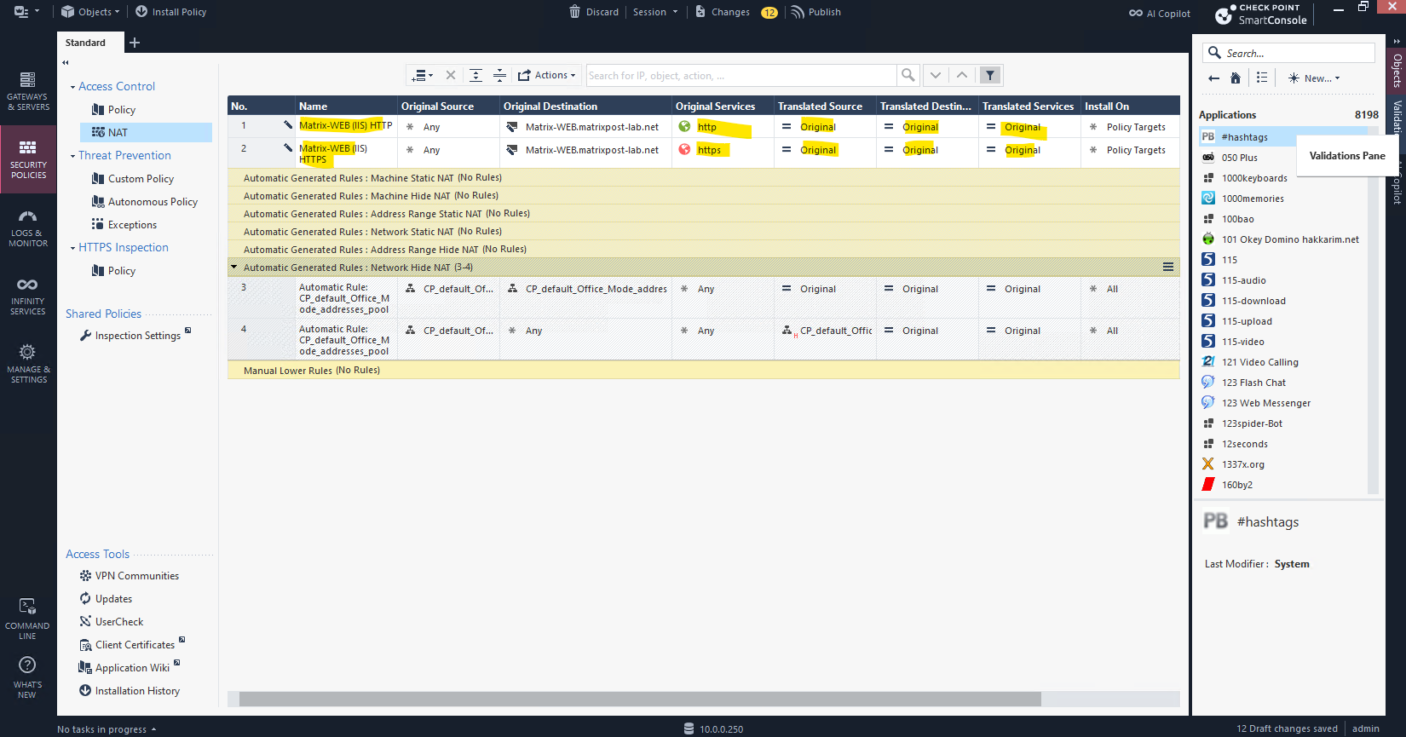Toggle the rulebase filter funnel
The width and height of the screenshot is (1406, 737).
tap(990, 75)
